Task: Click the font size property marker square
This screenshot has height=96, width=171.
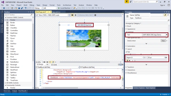Action: pyautogui.click(x=166, y=58)
